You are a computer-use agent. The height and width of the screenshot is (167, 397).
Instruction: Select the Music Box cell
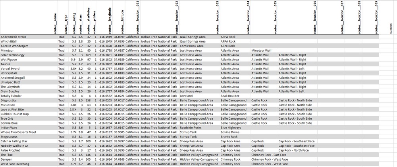click(29, 105)
